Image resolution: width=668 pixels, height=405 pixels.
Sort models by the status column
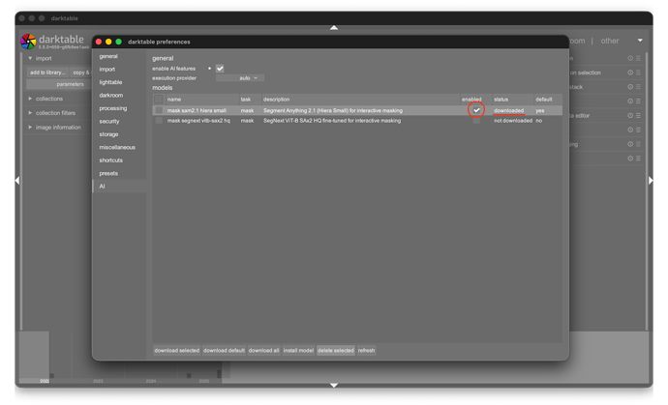click(x=512, y=100)
